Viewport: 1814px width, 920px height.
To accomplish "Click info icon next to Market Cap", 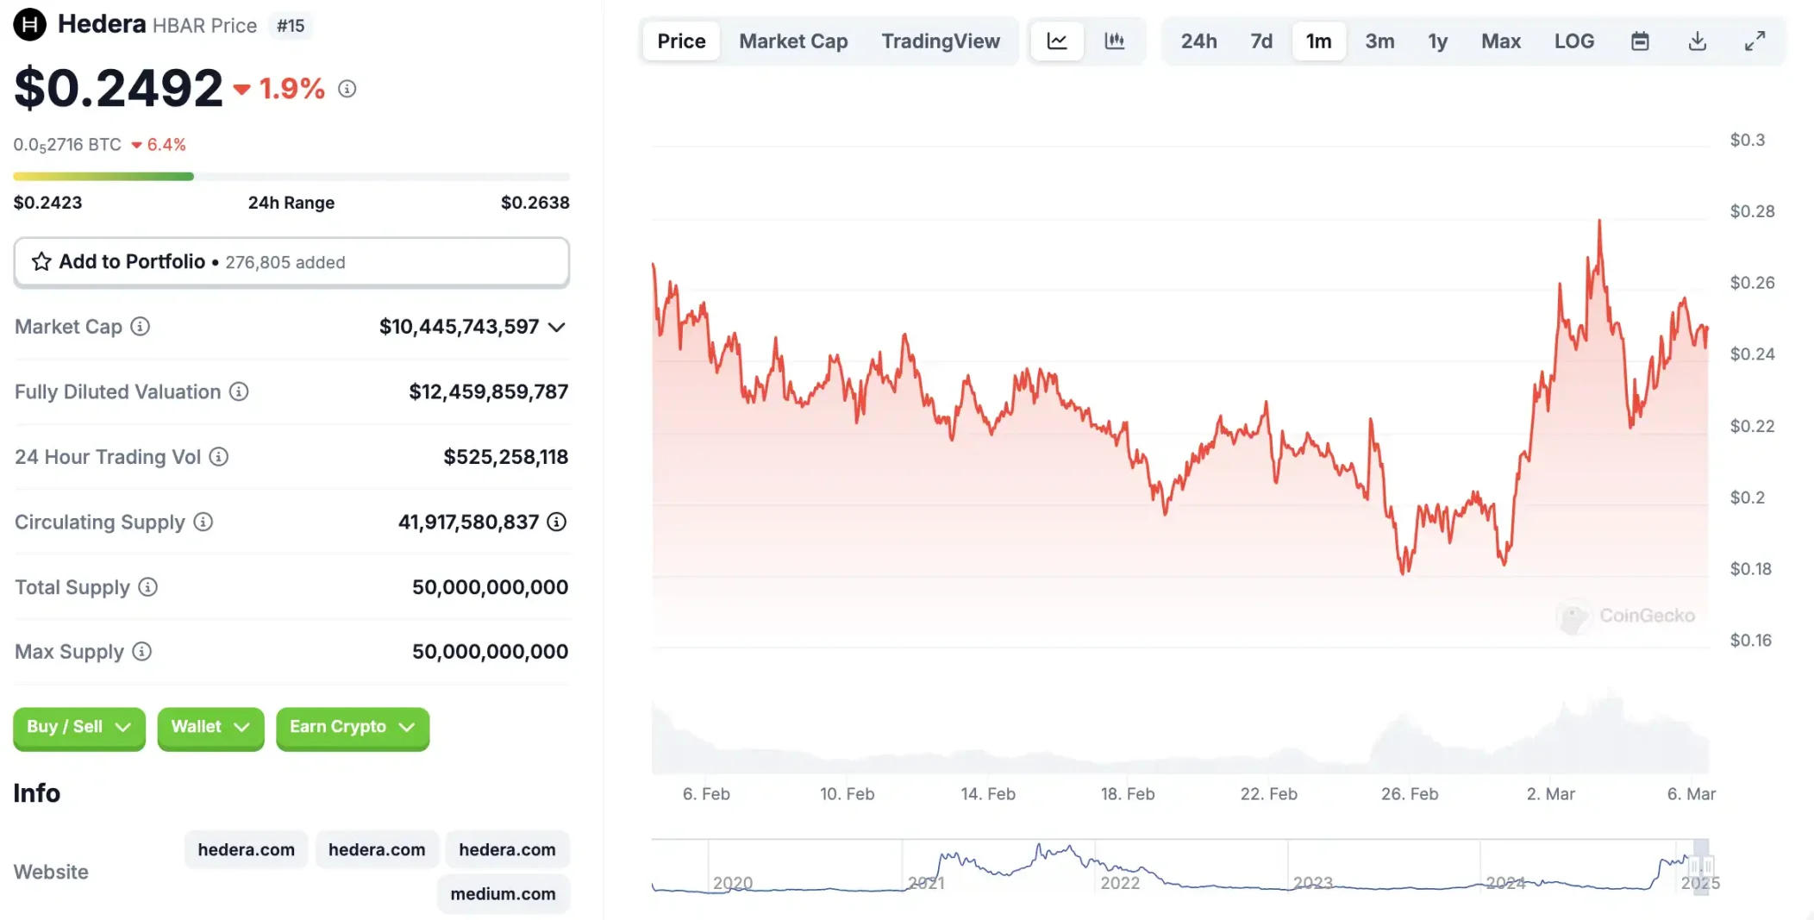I will click(x=140, y=326).
